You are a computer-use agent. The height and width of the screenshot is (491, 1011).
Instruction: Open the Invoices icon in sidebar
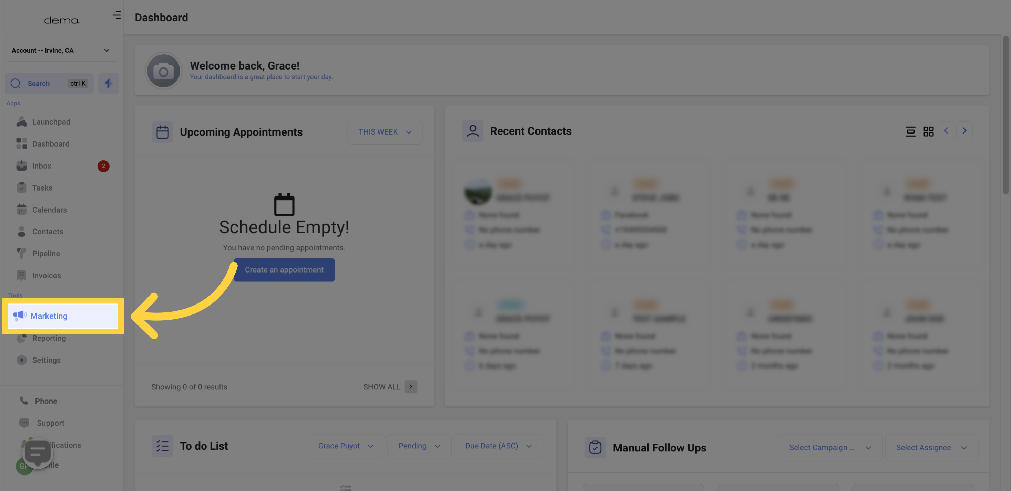tap(22, 276)
